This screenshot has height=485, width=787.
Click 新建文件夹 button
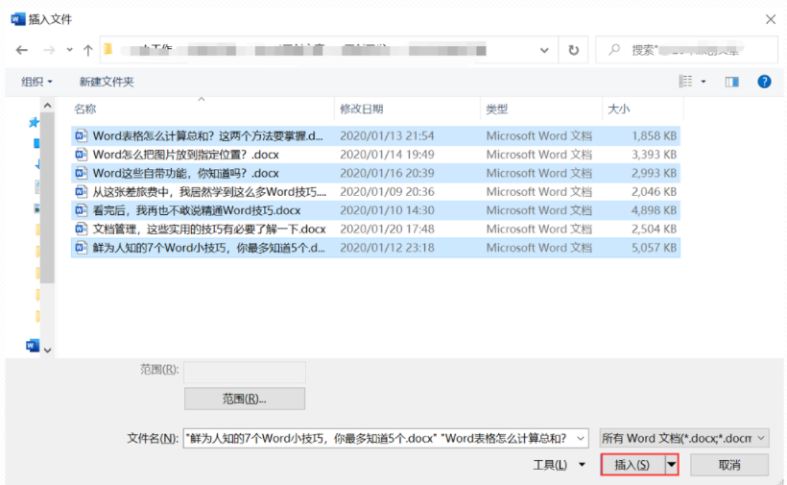(x=107, y=82)
